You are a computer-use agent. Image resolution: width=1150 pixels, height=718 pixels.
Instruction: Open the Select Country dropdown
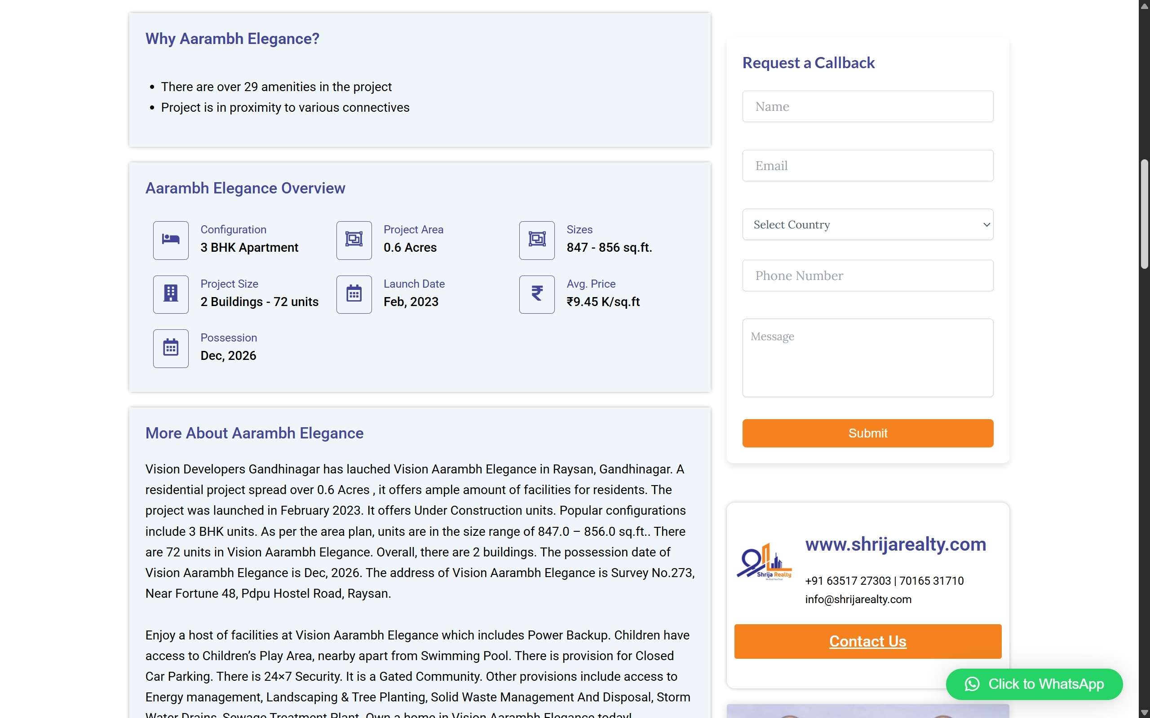867,224
